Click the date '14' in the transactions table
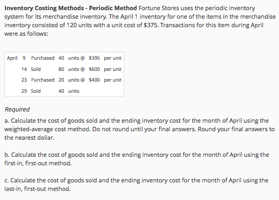 [24, 69]
